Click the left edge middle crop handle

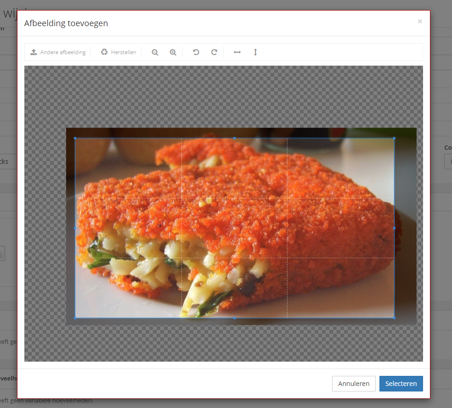click(x=75, y=228)
